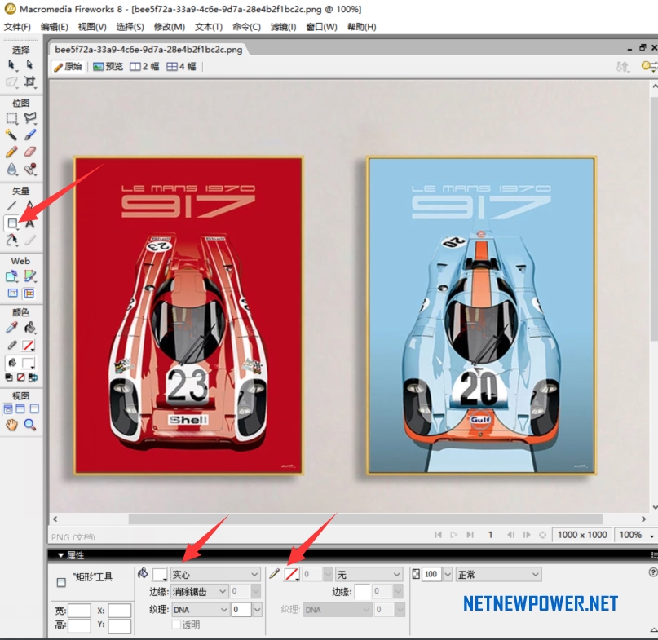This screenshot has height=640, width=658.
Task: Open the fill texture amount dropdown arrow
Action: (257, 609)
